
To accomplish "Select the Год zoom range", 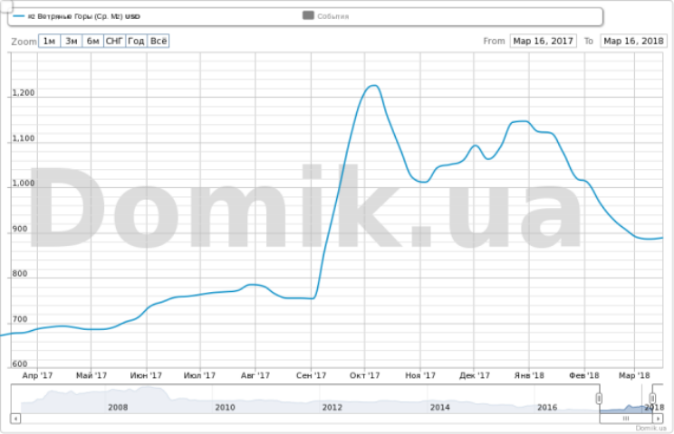I will tap(136, 42).
